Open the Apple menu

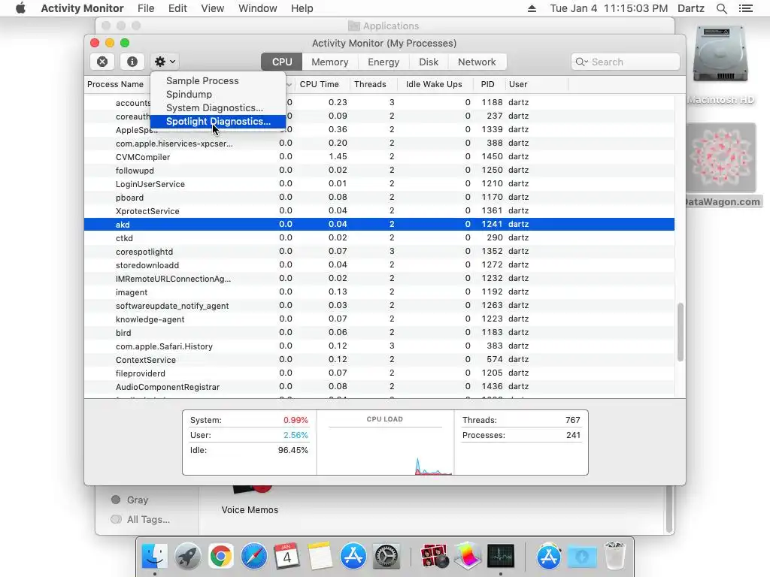(x=20, y=8)
